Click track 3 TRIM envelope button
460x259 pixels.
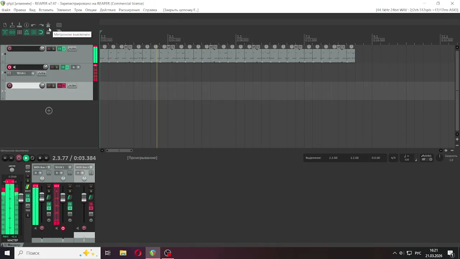[72, 86]
